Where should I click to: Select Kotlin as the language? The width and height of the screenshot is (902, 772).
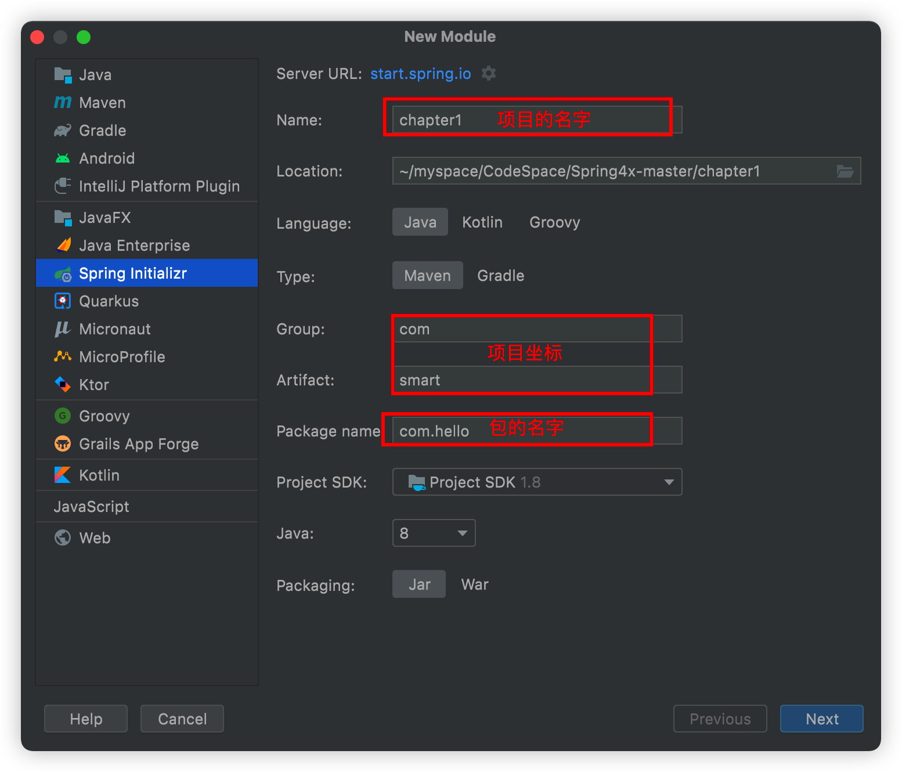482,222
